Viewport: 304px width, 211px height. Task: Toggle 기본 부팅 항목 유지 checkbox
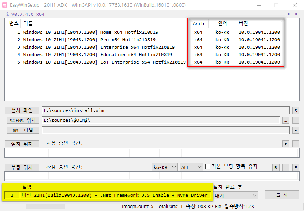[208, 166]
